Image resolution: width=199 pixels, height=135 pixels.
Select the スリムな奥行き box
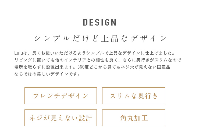[x=133, y=96]
